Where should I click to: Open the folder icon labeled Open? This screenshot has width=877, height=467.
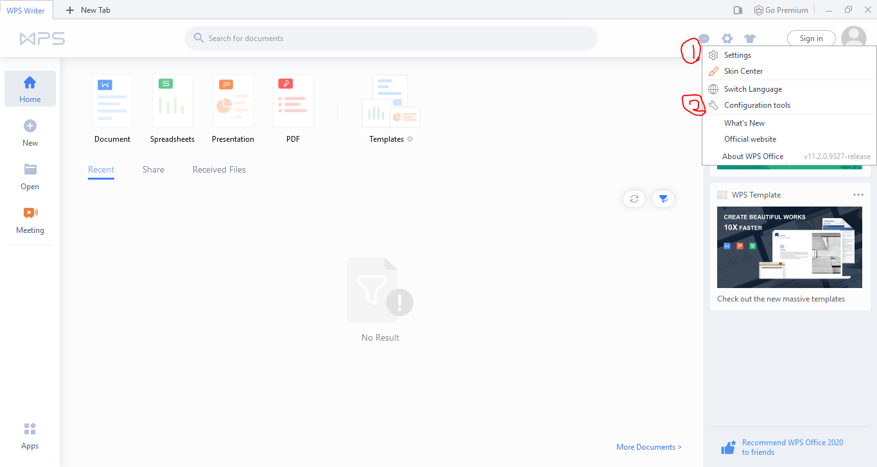[x=30, y=169]
